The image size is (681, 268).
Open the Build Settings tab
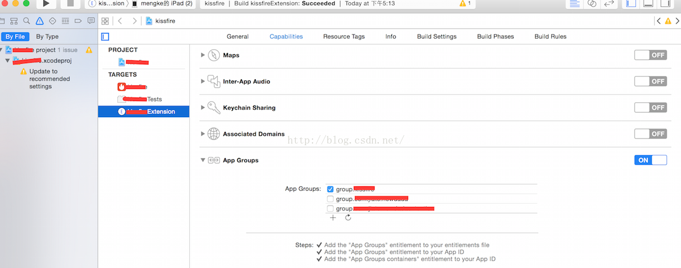pyautogui.click(x=437, y=36)
